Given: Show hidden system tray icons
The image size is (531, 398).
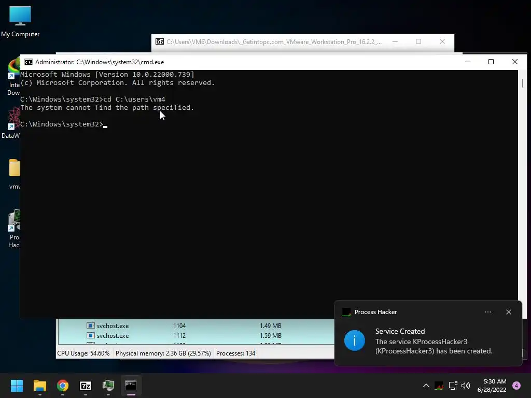Looking at the screenshot, I should tap(426, 386).
